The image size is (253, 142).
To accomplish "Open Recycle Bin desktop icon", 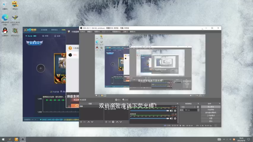I will [5, 5].
